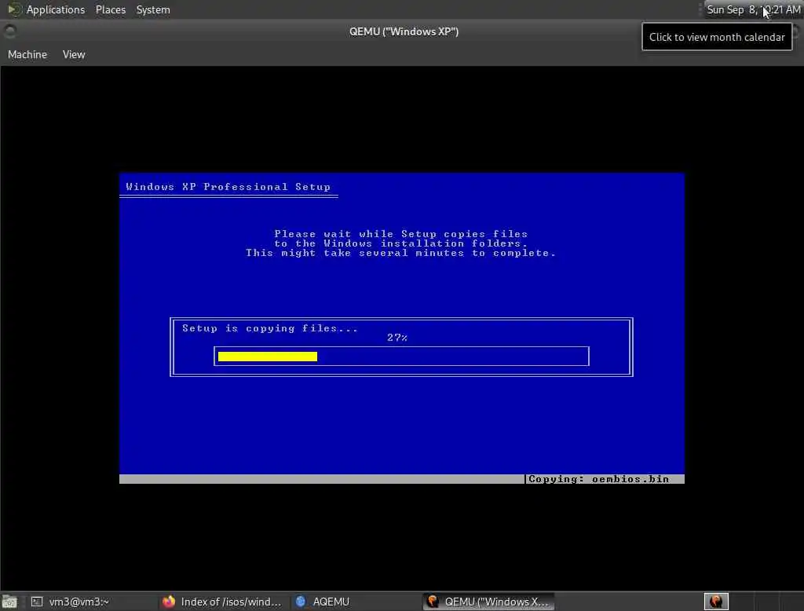Click 'Please wait while Setup copies files' text
This screenshot has width=804, height=611.
401,234
